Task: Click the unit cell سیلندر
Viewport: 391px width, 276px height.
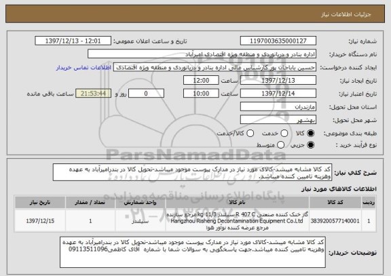Action: pyautogui.click(x=140, y=221)
